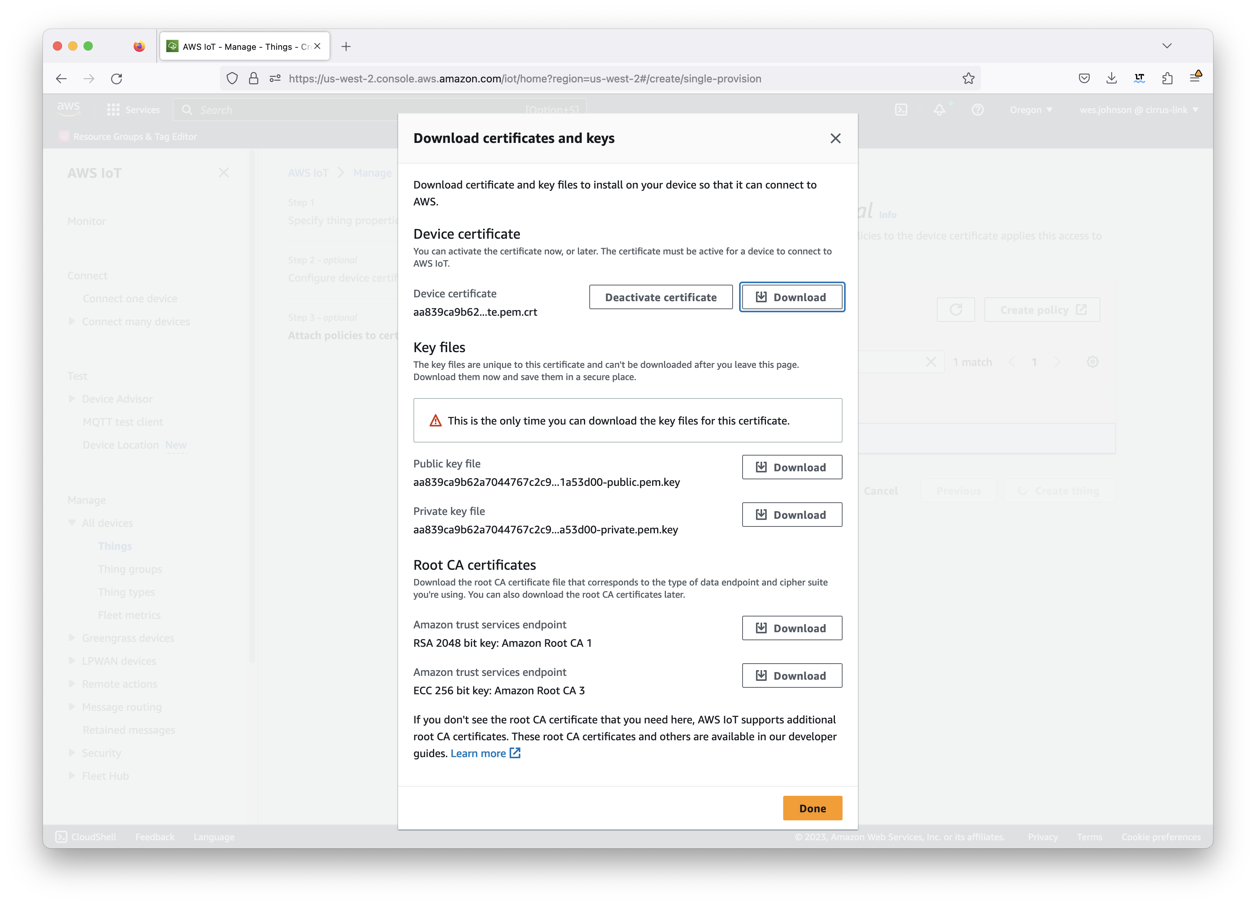List all tabs with the chevron
Image resolution: width=1256 pixels, height=905 pixels.
point(1167,46)
